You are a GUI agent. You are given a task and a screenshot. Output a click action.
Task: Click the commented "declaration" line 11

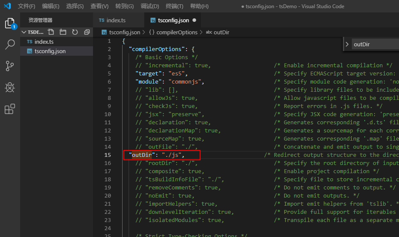coord(173,122)
